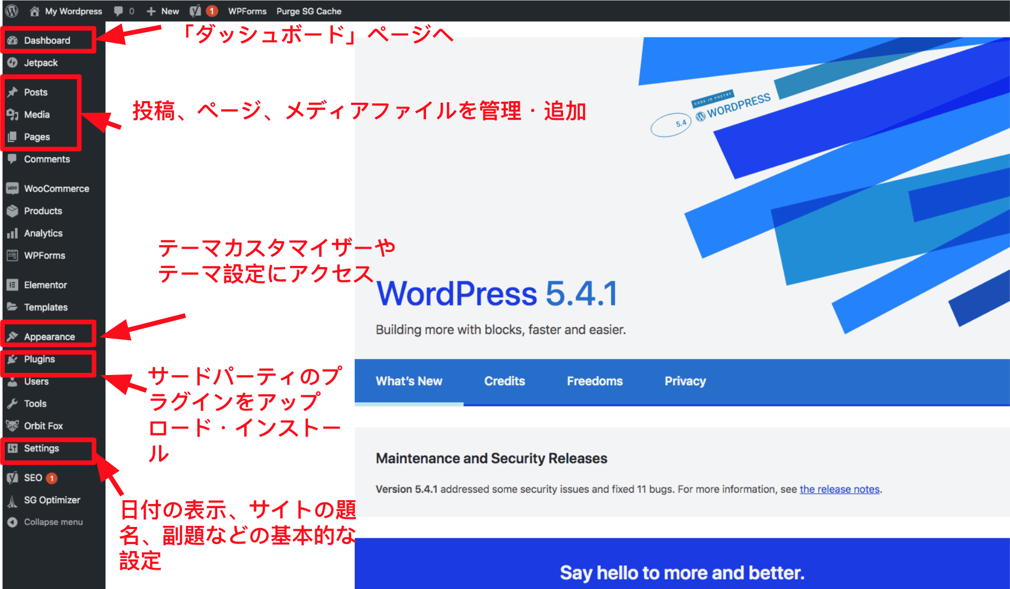Click the Jetpack icon in sidebar
1010x589 pixels.
(12, 63)
